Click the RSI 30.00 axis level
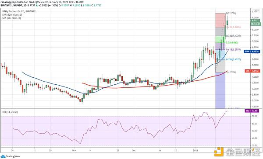The image size is (263, 159). (x=255, y=145)
